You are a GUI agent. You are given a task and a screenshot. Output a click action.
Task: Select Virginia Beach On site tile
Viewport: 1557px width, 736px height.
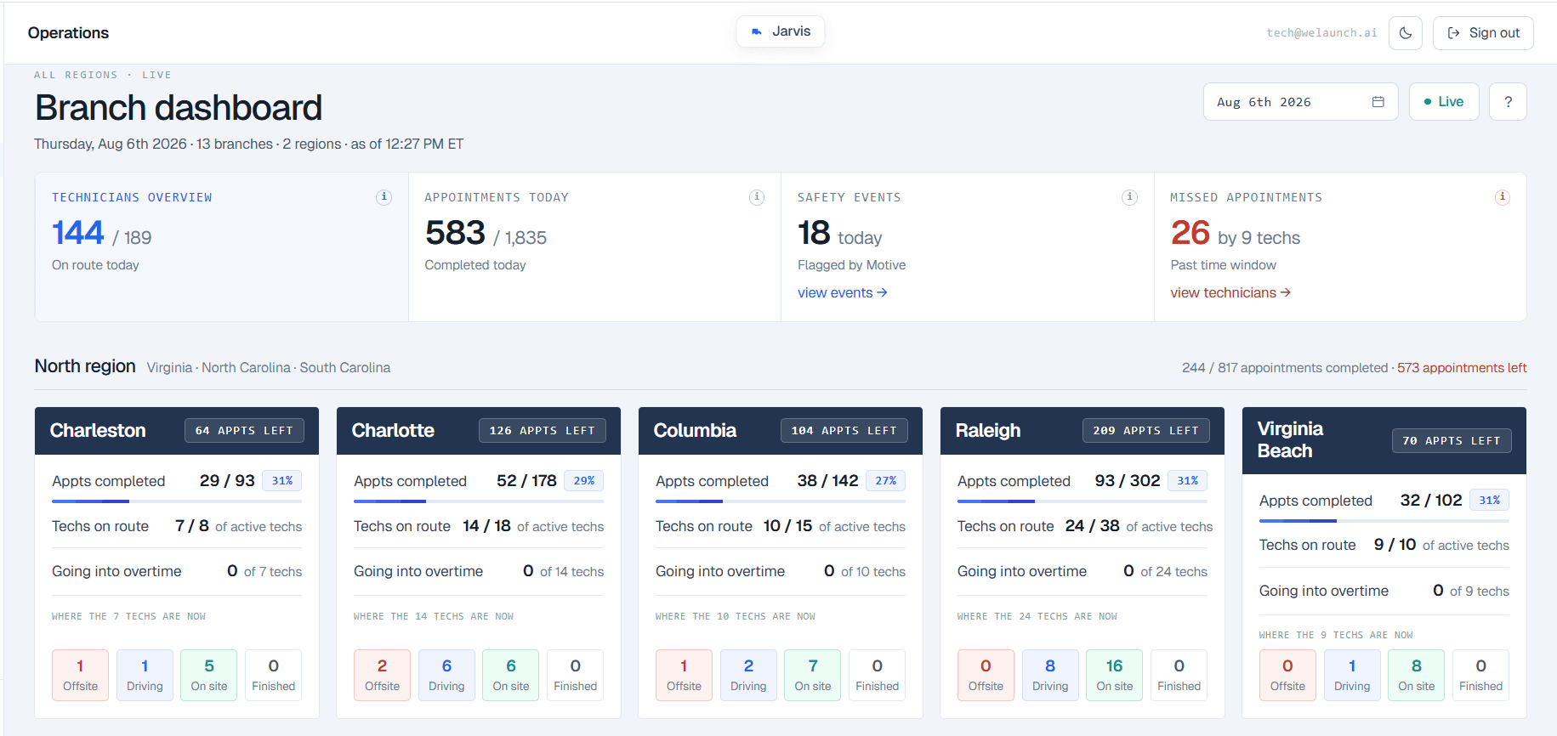click(x=1417, y=675)
